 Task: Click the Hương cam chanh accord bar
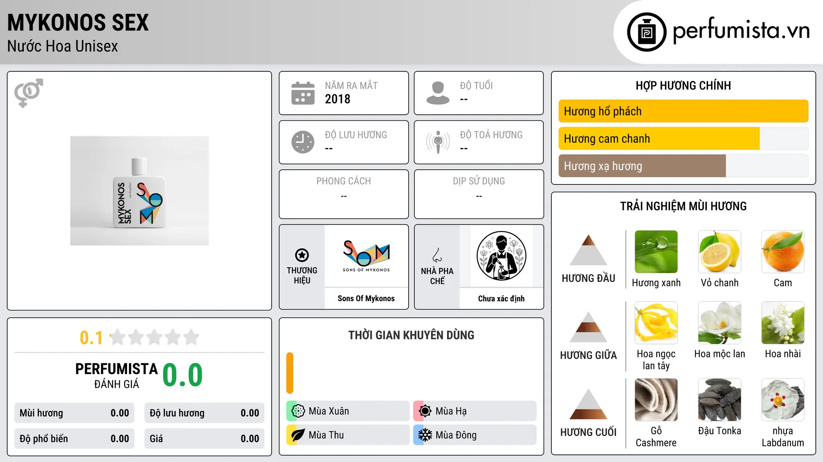[x=684, y=138]
